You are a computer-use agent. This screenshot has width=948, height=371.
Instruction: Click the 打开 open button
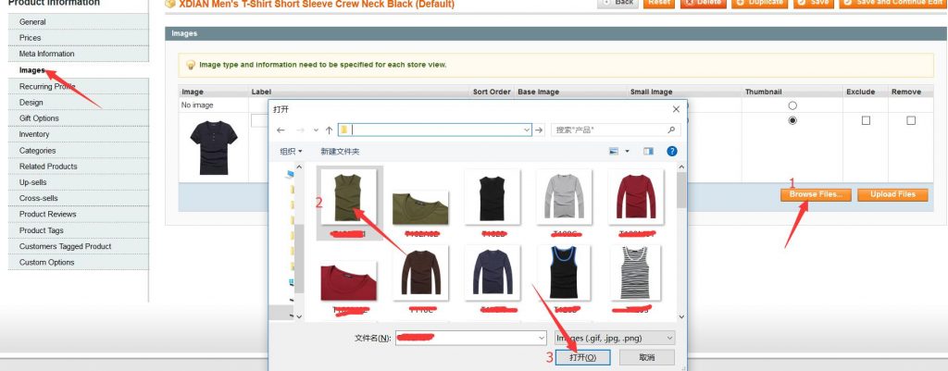(582, 357)
